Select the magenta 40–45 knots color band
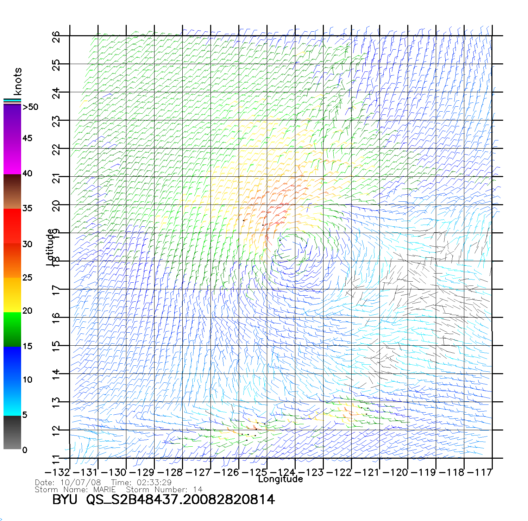The image size is (528, 521). pyautogui.click(x=12, y=157)
